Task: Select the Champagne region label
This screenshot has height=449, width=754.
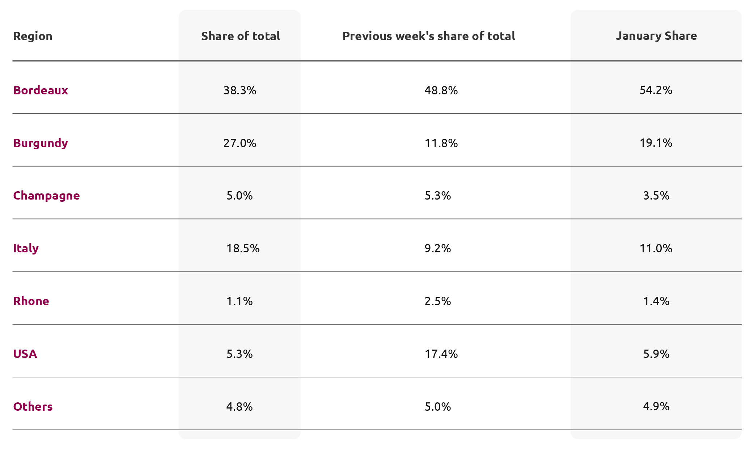Action: tap(46, 196)
